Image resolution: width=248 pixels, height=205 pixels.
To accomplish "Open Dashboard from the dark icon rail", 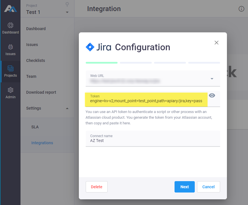I will 11,28.
